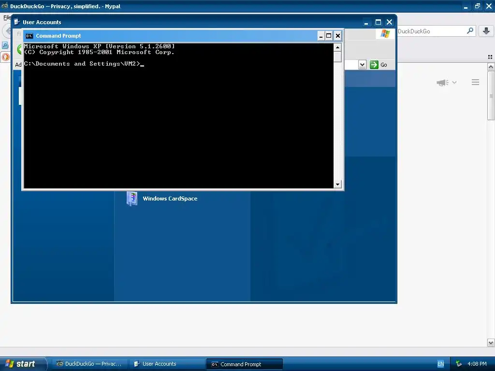Click the megaphone icon on the DuckDuckGo page
495x371 pixels.
click(x=442, y=83)
